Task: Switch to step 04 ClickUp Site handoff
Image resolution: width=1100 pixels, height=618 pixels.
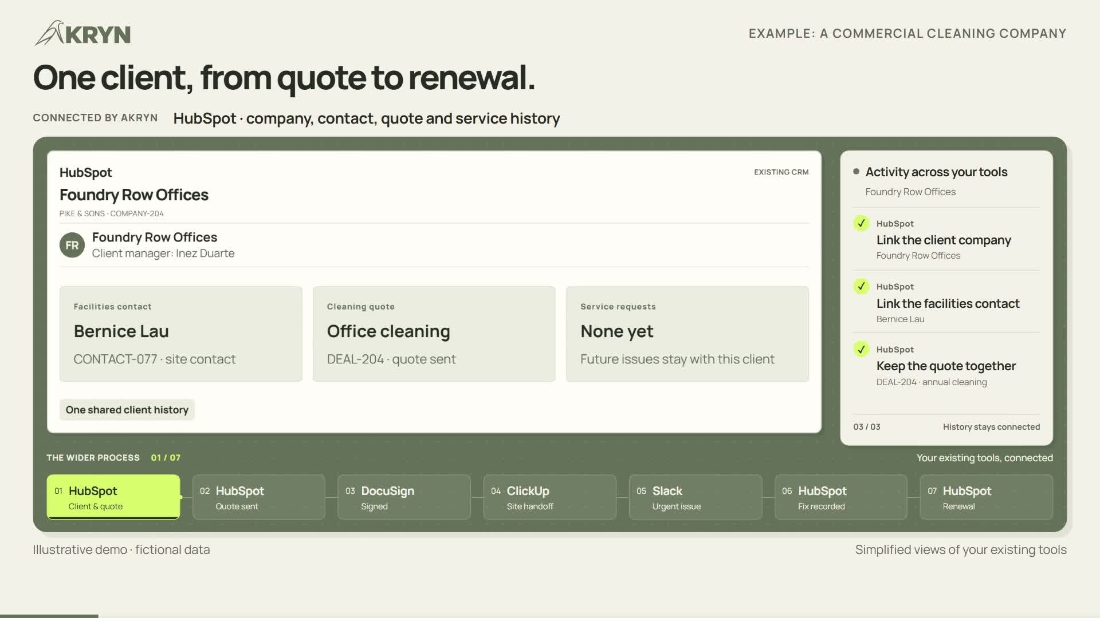Action: tap(550, 497)
